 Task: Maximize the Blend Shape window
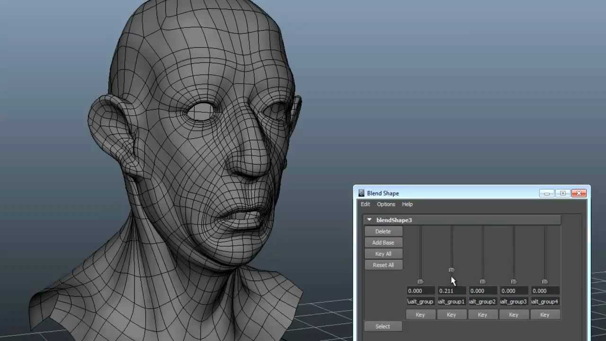click(562, 193)
